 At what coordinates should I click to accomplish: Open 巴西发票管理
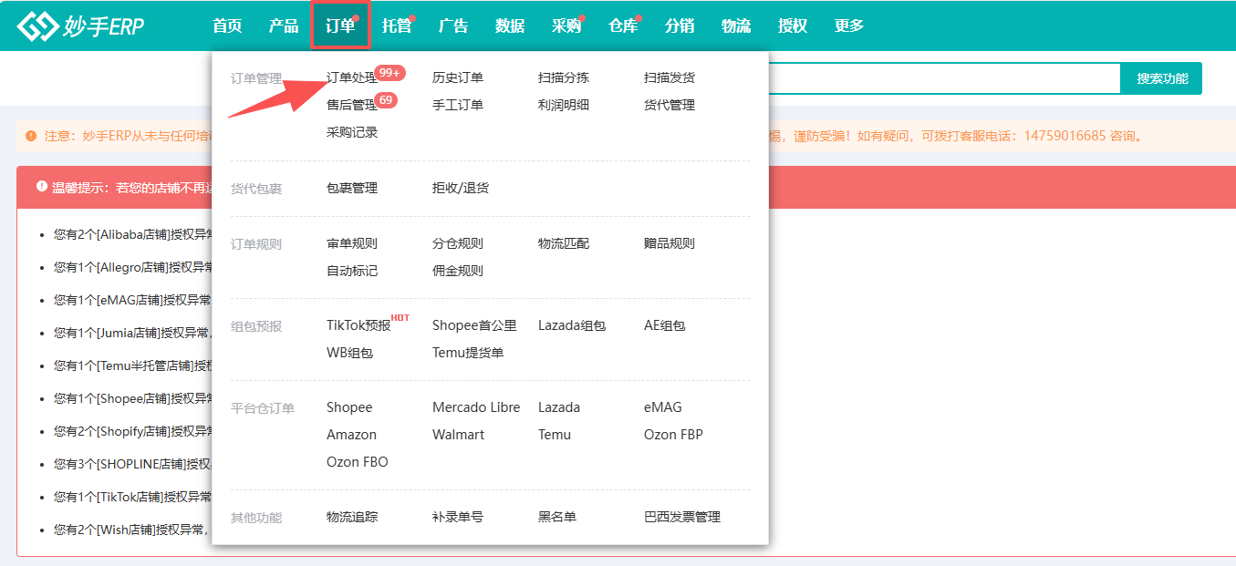click(x=682, y=518)
